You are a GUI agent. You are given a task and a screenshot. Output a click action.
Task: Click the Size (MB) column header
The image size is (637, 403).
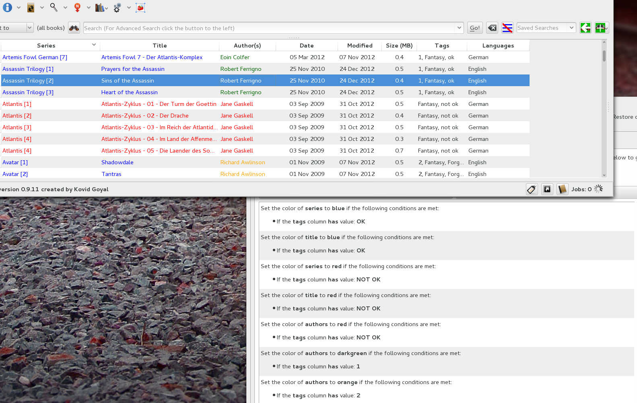click(x=399, y=45)
